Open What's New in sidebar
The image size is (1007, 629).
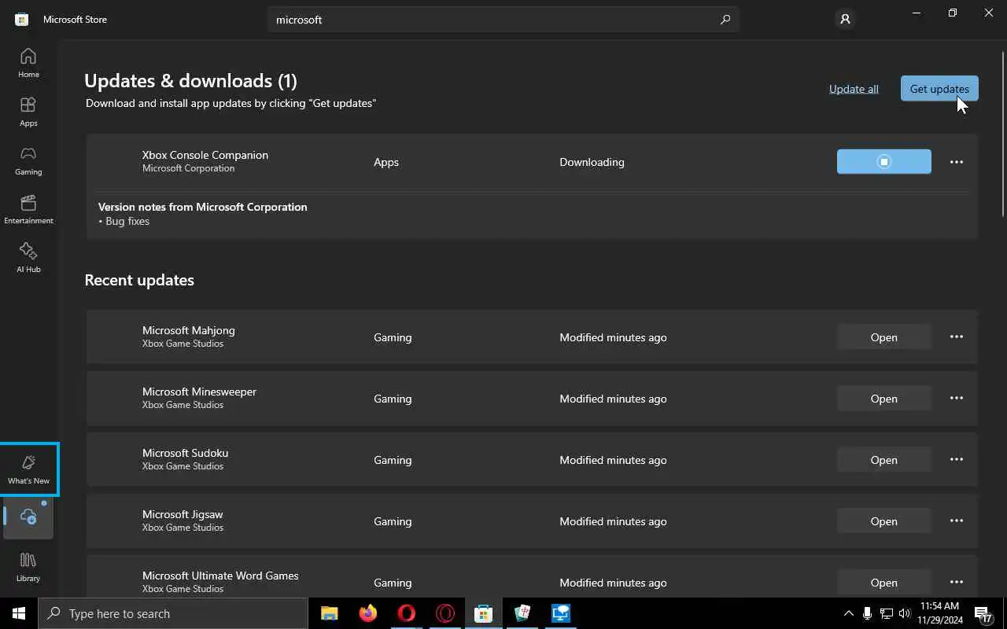[x=28, y=469]
